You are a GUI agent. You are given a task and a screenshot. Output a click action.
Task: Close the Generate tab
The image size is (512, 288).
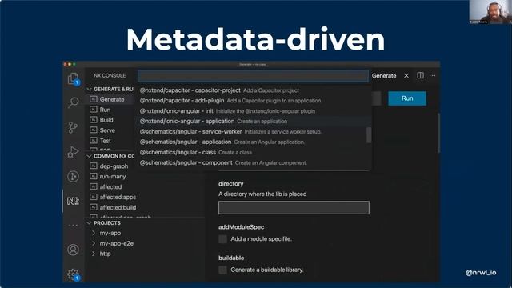coord(406,75)
